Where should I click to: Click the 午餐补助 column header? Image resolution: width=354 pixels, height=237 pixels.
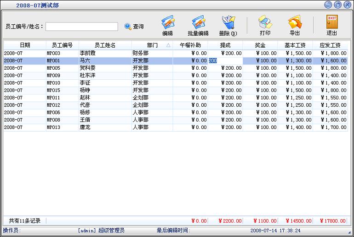(x=190, y=45)
